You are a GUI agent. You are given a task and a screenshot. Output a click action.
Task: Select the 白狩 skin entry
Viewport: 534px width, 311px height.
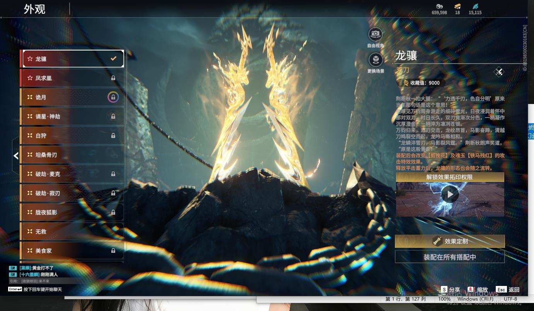[x=72, y=136]
